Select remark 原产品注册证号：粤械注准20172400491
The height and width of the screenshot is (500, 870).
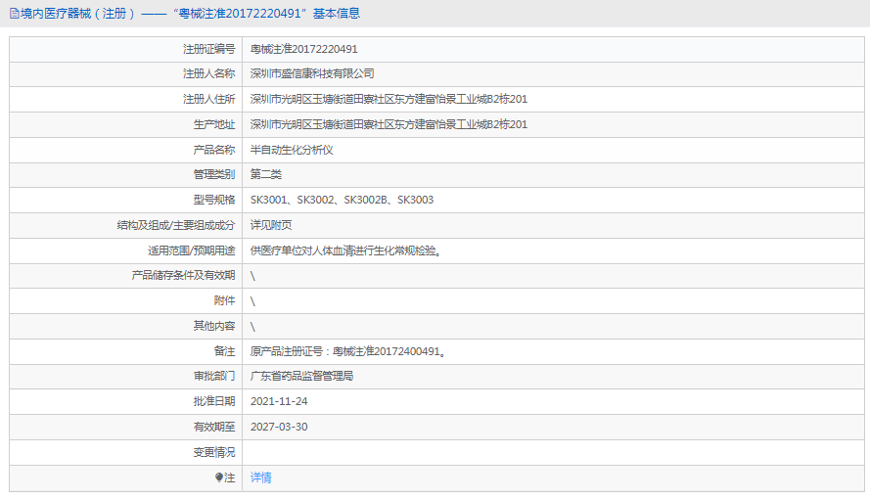click(347, 351)
